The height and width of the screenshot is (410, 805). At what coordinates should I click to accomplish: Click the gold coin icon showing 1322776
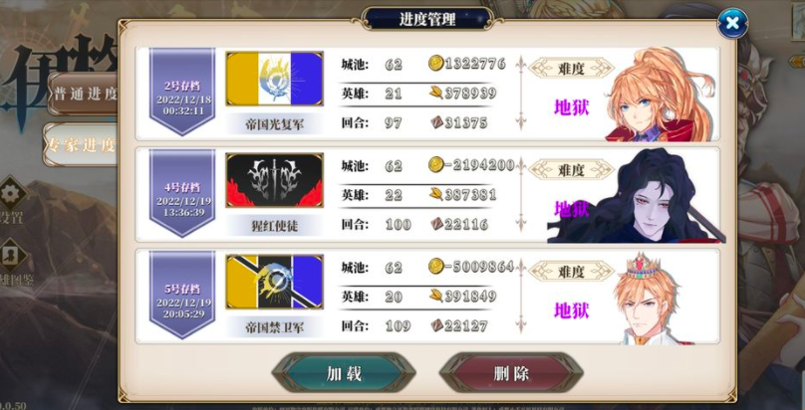[x=435, y=63]
